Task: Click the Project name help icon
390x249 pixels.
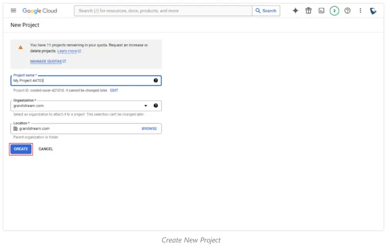Action: (x=156, y=80)
